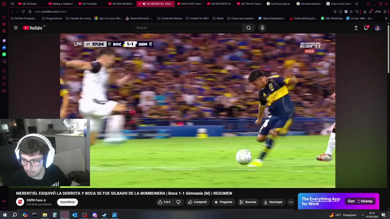Open the YouTube create upload icon
Screen dimensions: 390x219
pos(356,28)
